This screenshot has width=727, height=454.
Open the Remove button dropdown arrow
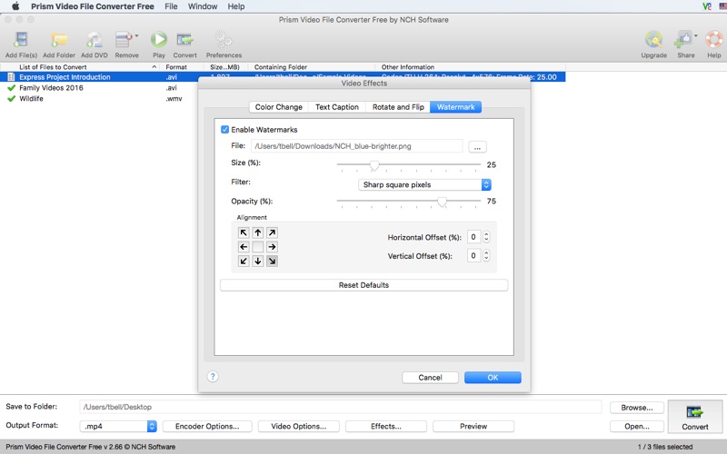(x=136, y=37)
